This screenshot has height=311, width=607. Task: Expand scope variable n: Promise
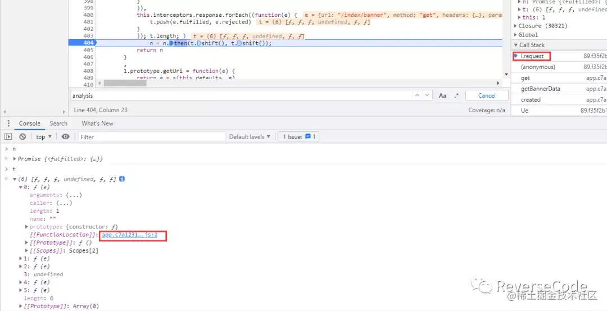(x=520, y=2)
